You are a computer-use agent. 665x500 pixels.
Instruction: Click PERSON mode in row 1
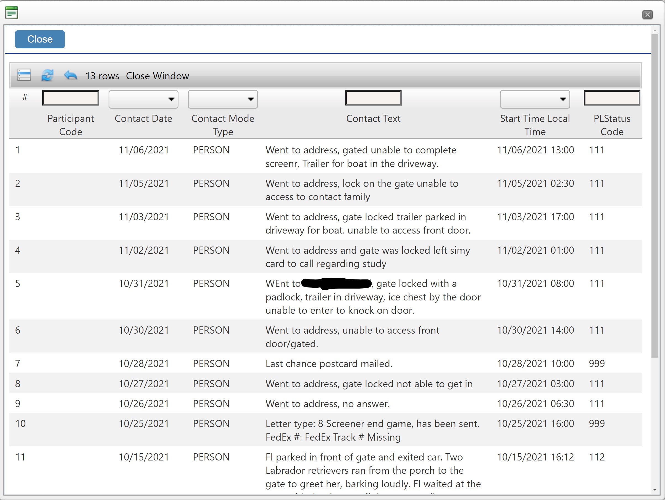[211, 150]
